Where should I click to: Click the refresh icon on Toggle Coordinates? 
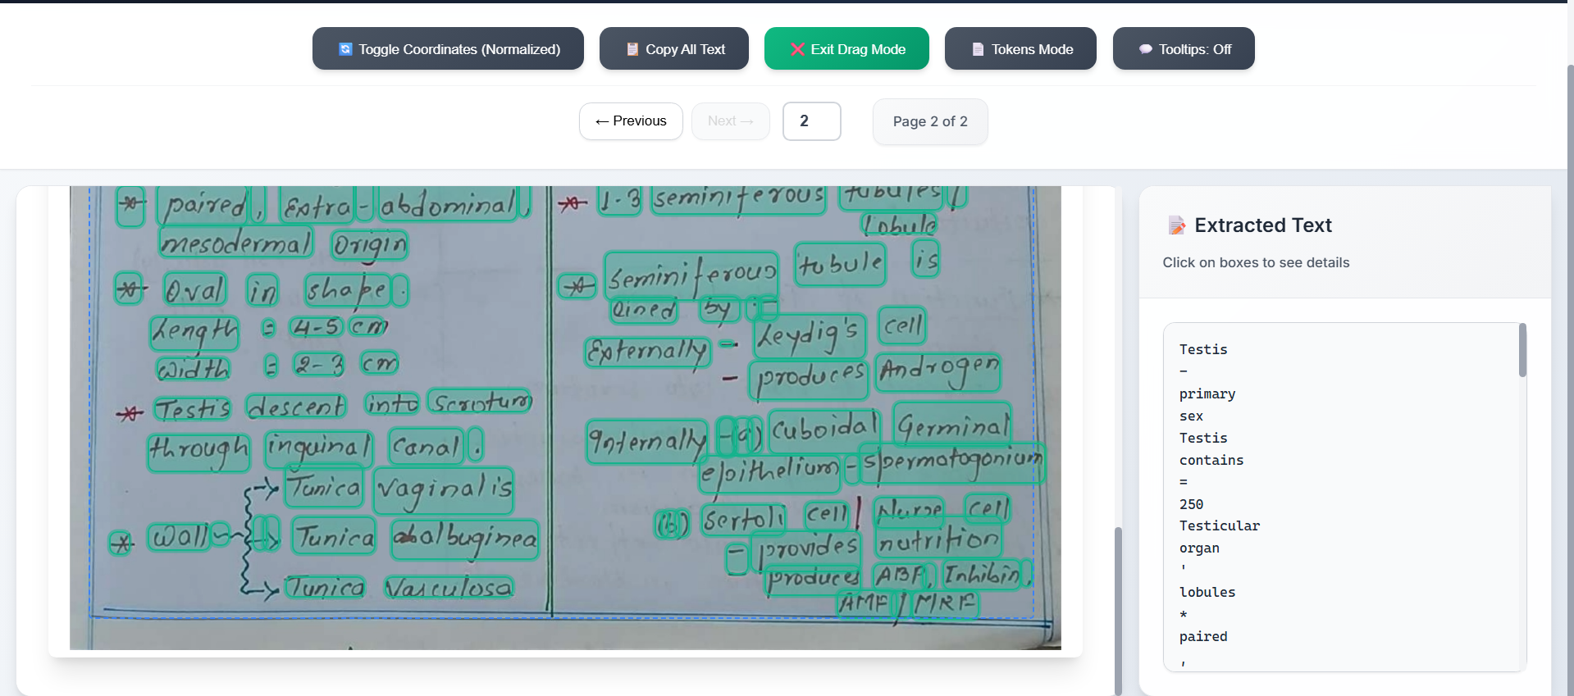(x=345, y=49)
